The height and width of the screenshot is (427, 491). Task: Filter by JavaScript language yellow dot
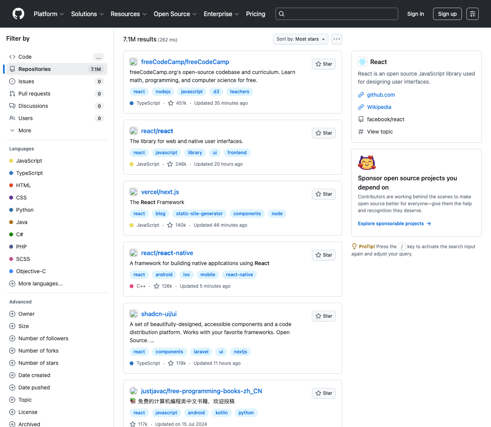point(11,161)
